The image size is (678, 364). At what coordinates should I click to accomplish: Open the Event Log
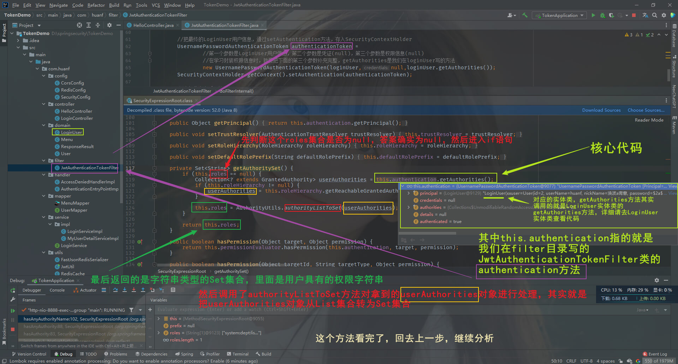coord(655,354)
